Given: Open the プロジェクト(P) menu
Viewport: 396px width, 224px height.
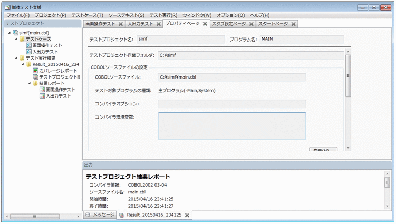Looking at the screenshot, I should (50, 15).
